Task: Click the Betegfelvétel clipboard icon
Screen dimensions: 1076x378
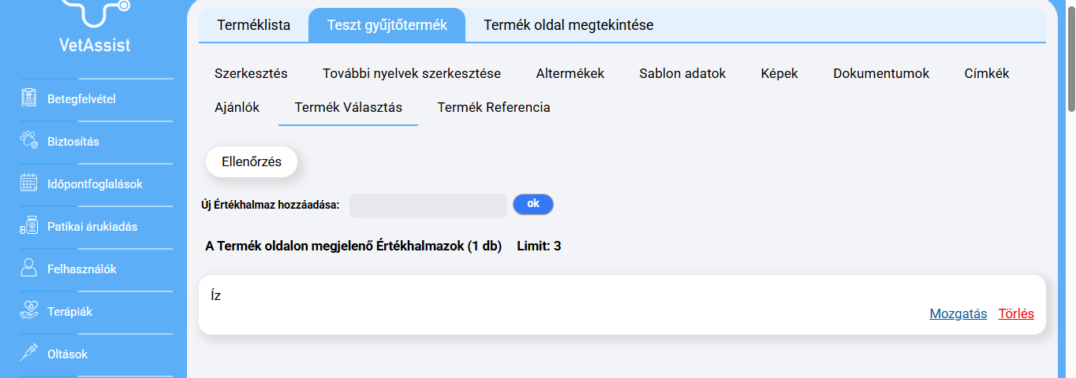Action: pos(29,99)
